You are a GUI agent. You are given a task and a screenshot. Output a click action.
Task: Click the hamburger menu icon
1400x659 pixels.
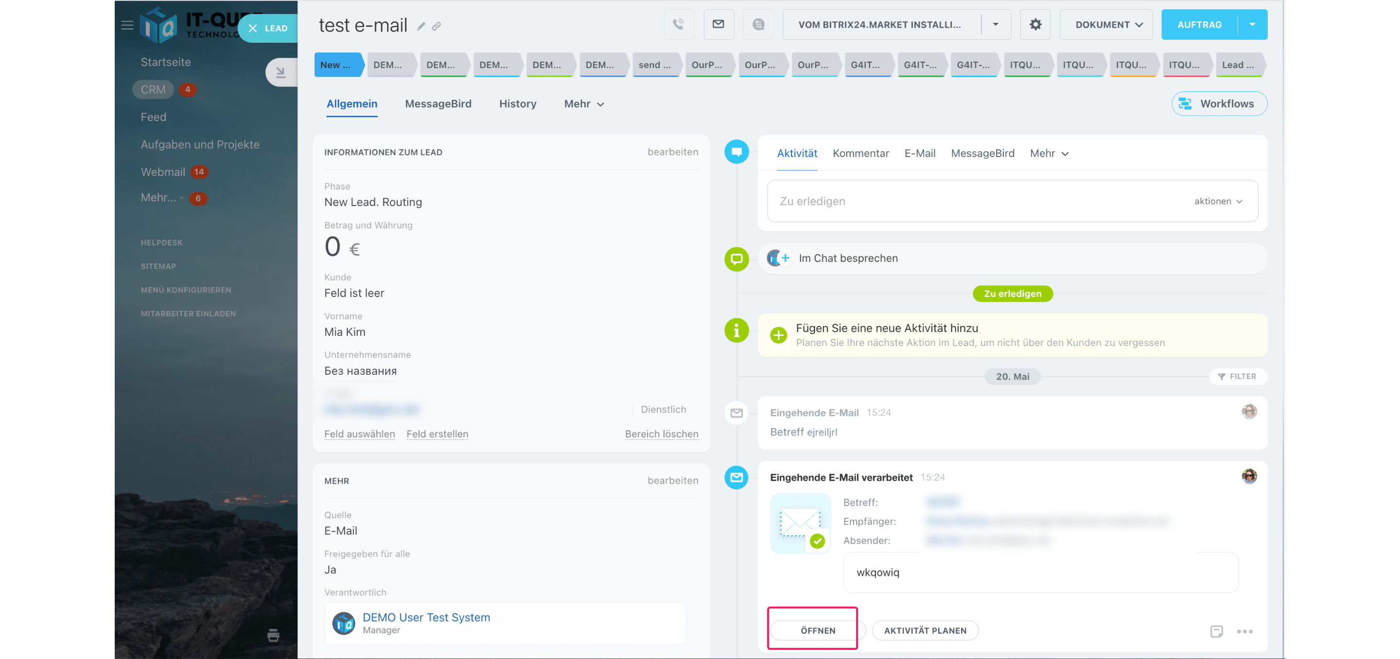point(127,25)
